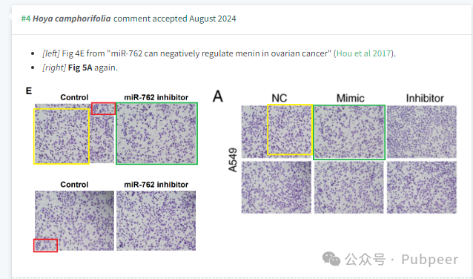The width and height of the screenshot is (473, 279).
Task: Click the panel E letter label
Action: pyautogui.click(x=29, y=91)
